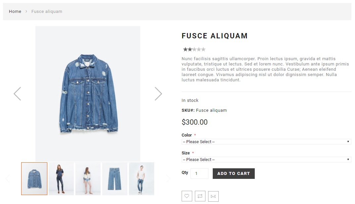This screenshot has width=355, height=204.
Task: Click the compare arrows icon
Action: [200, 196]
